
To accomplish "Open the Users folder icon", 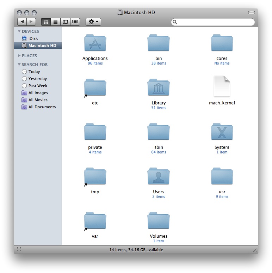I will click(159, 176).
